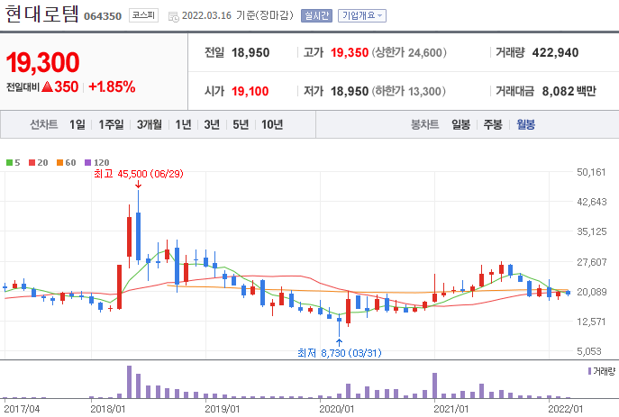Screen dimensions: 619x417
Task: Click the 봉차트 label
Action: click(x=424, y=124)
